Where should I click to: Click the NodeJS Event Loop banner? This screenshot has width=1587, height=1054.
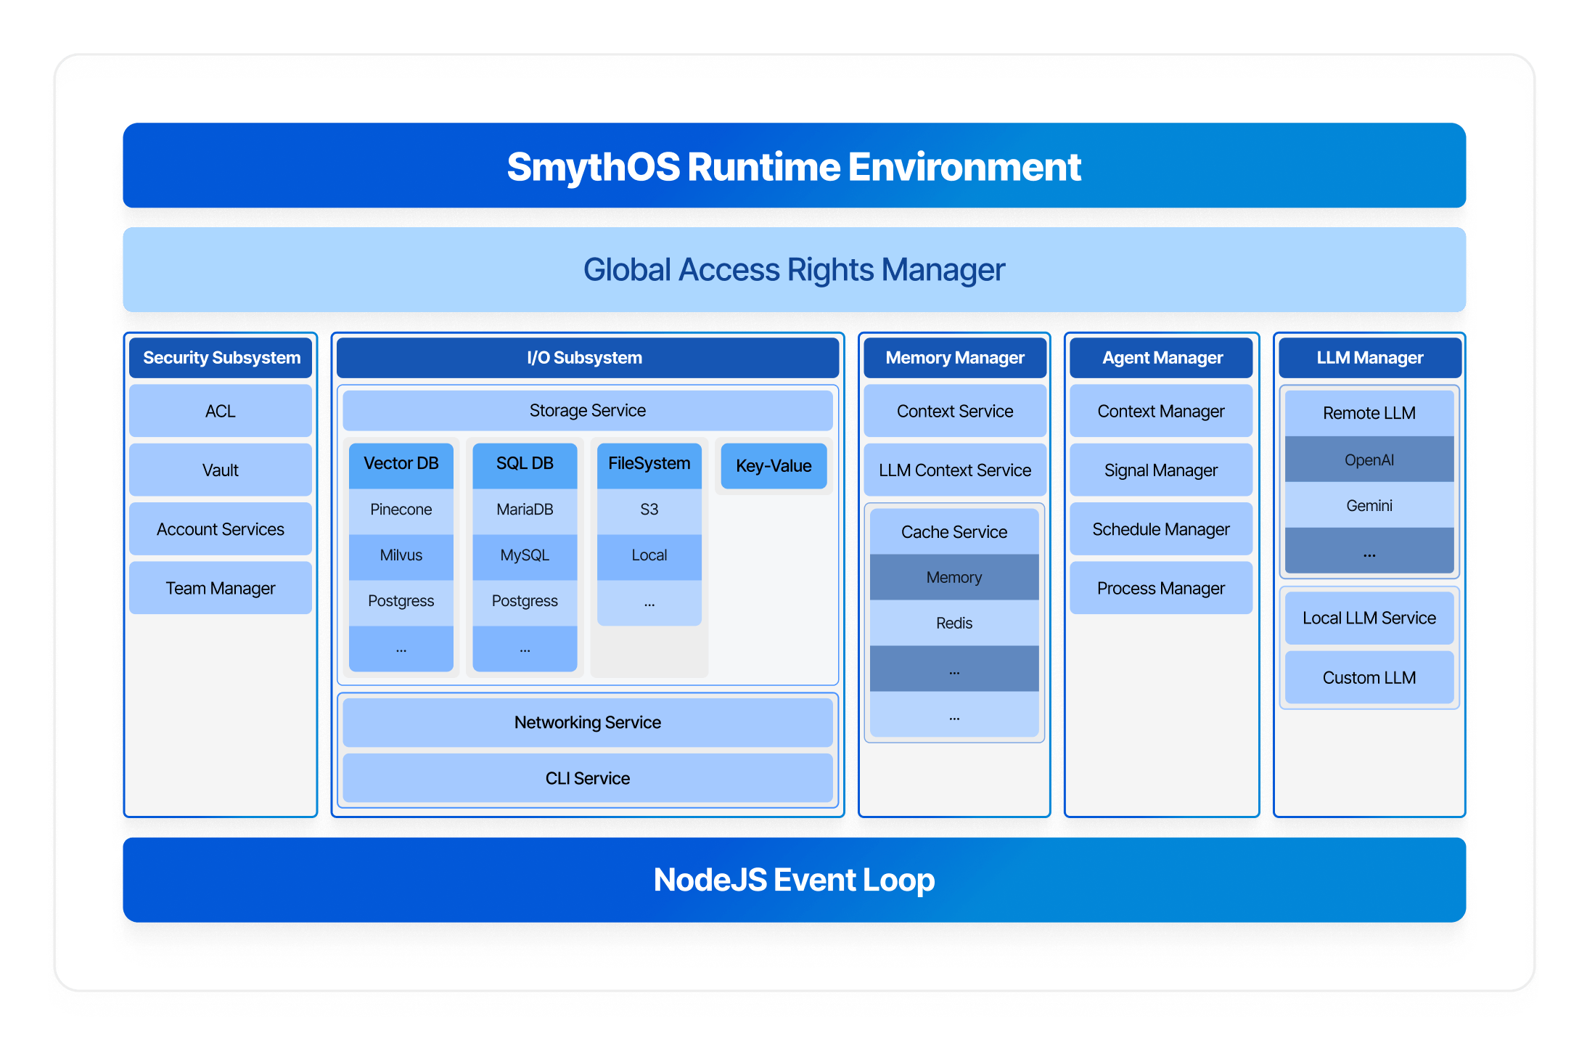pyautogui.click(x=794, y=880)
